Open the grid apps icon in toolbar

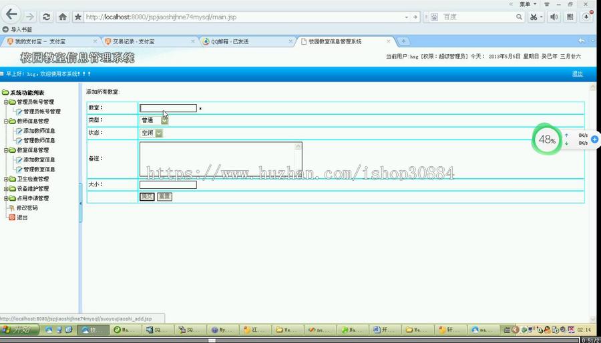pyautogui.click(x=570, y=17)
